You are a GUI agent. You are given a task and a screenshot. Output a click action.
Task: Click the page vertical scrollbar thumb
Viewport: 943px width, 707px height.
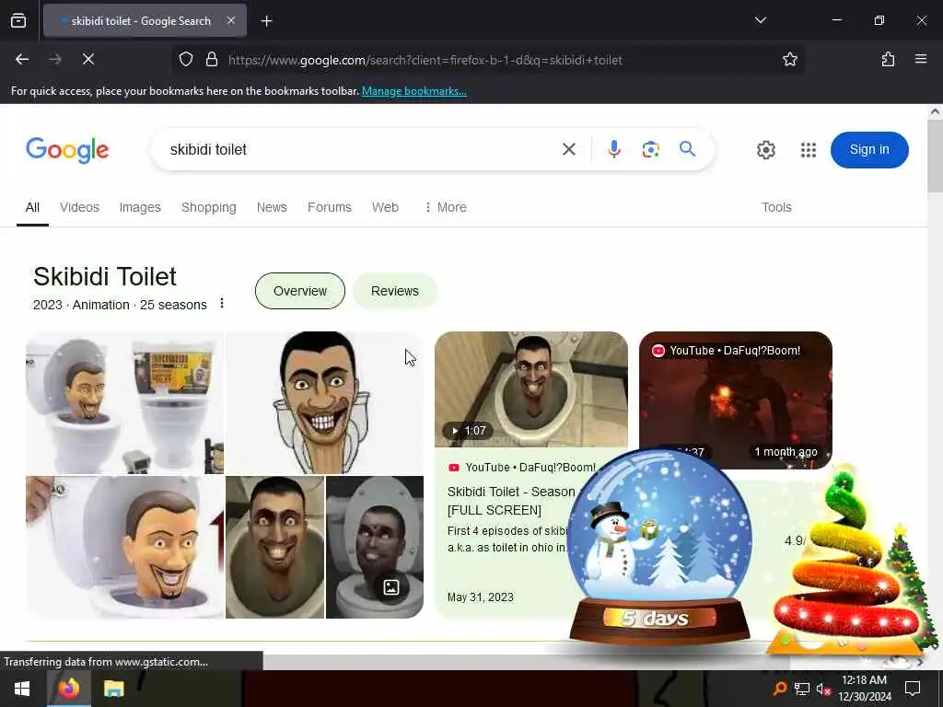tap(935, 156)
